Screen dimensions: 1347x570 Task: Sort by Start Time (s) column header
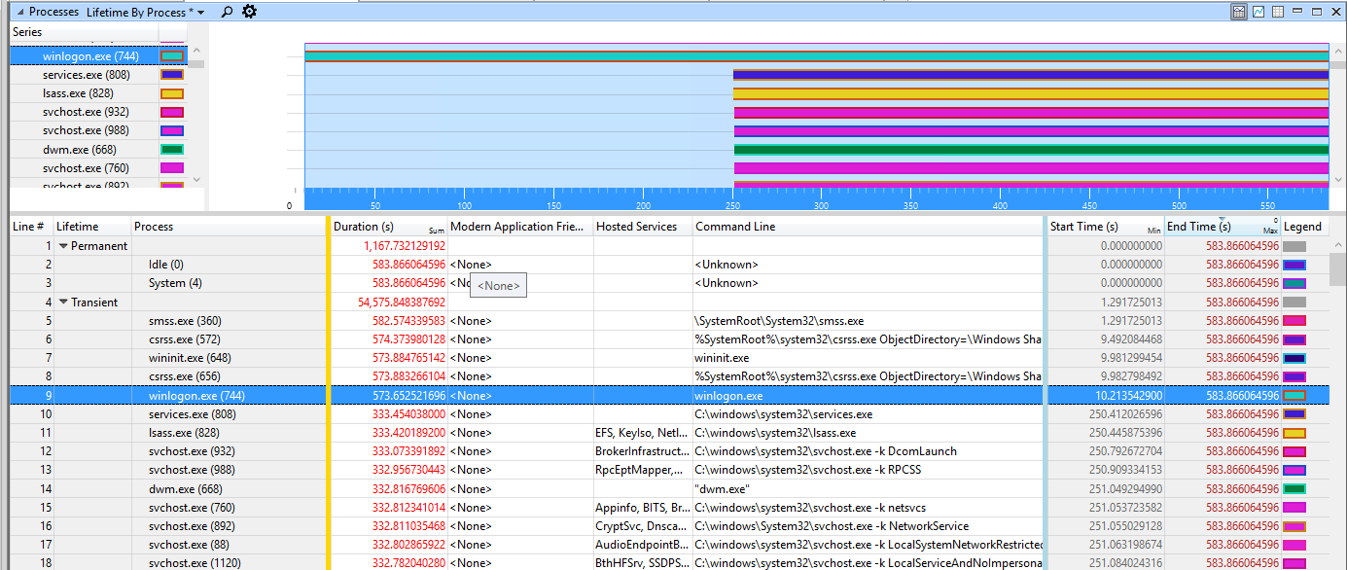pos(1083,227)
